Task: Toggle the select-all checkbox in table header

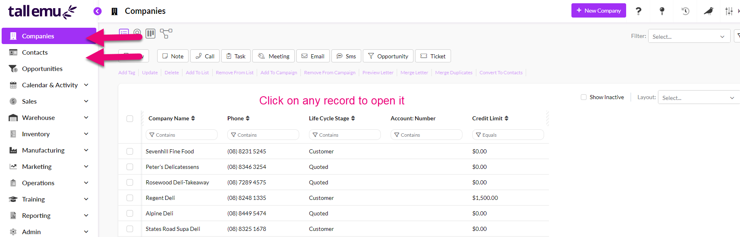Action: pos(130,119)
